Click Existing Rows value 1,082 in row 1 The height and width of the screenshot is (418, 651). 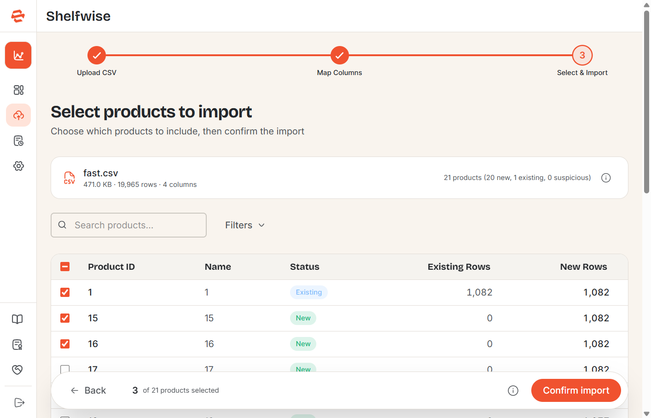479,292
